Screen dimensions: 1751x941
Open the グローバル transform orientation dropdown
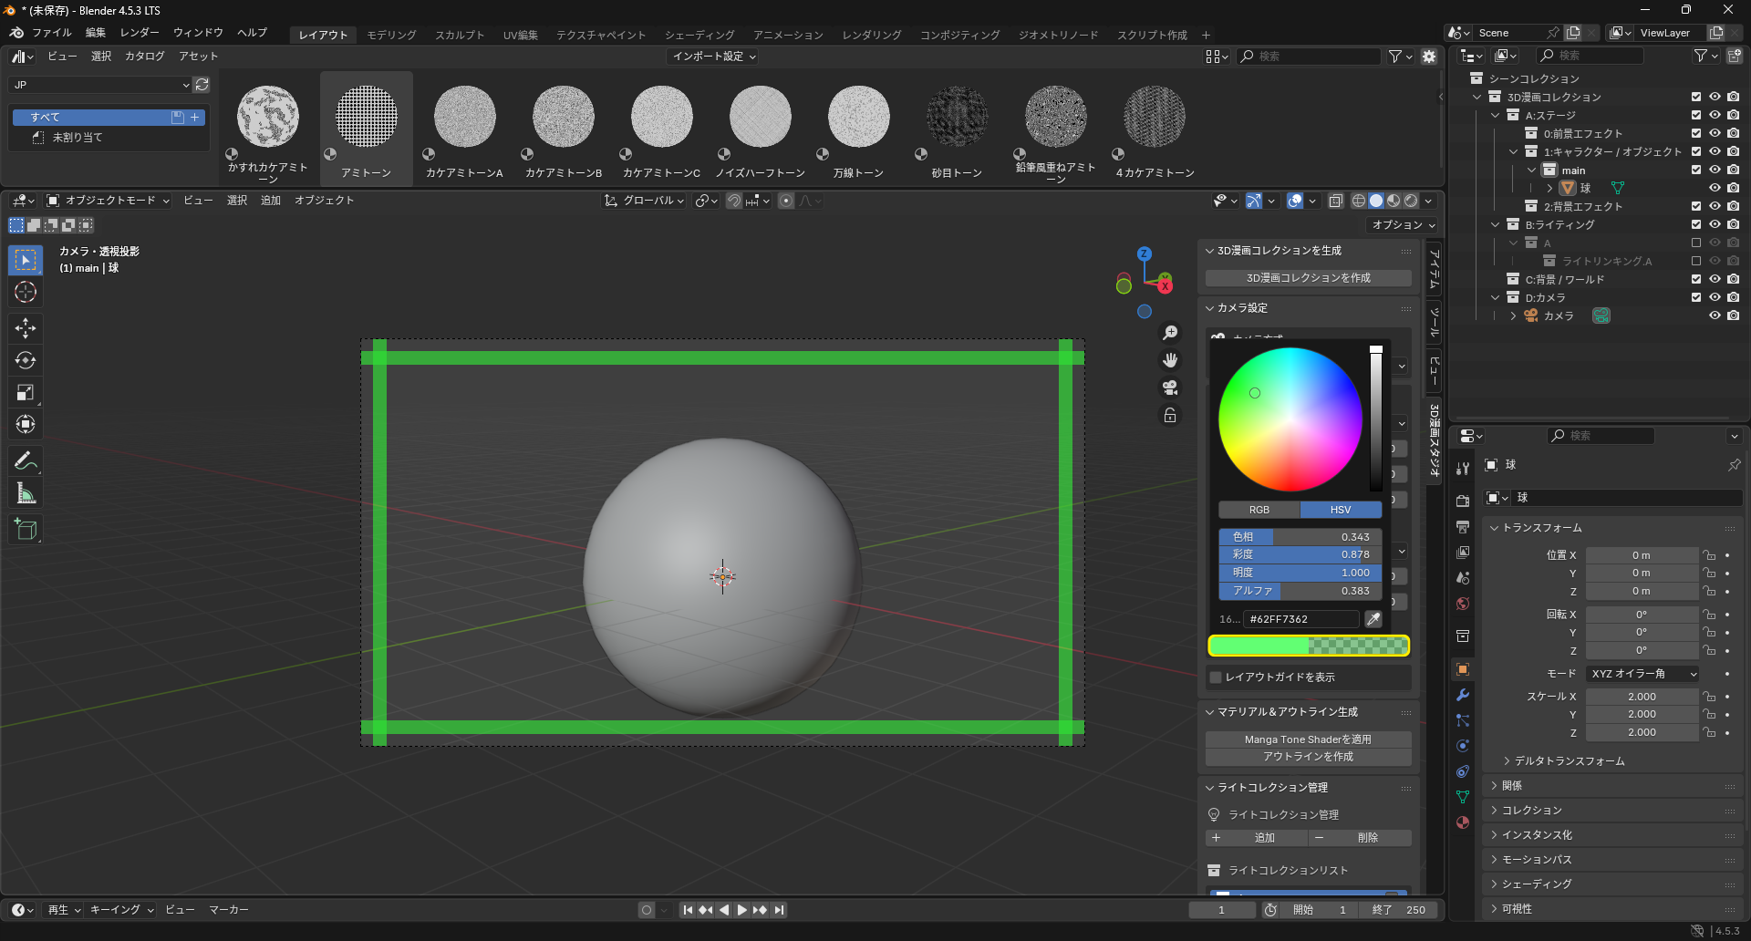644,201
